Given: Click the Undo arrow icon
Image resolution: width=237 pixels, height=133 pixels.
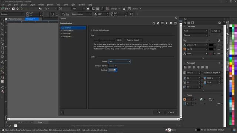Looking at the screenshot, I should (46, 9).
